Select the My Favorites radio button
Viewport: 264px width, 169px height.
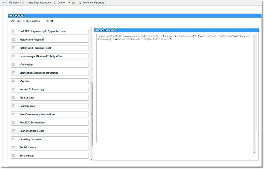click(x=24, y=21)
